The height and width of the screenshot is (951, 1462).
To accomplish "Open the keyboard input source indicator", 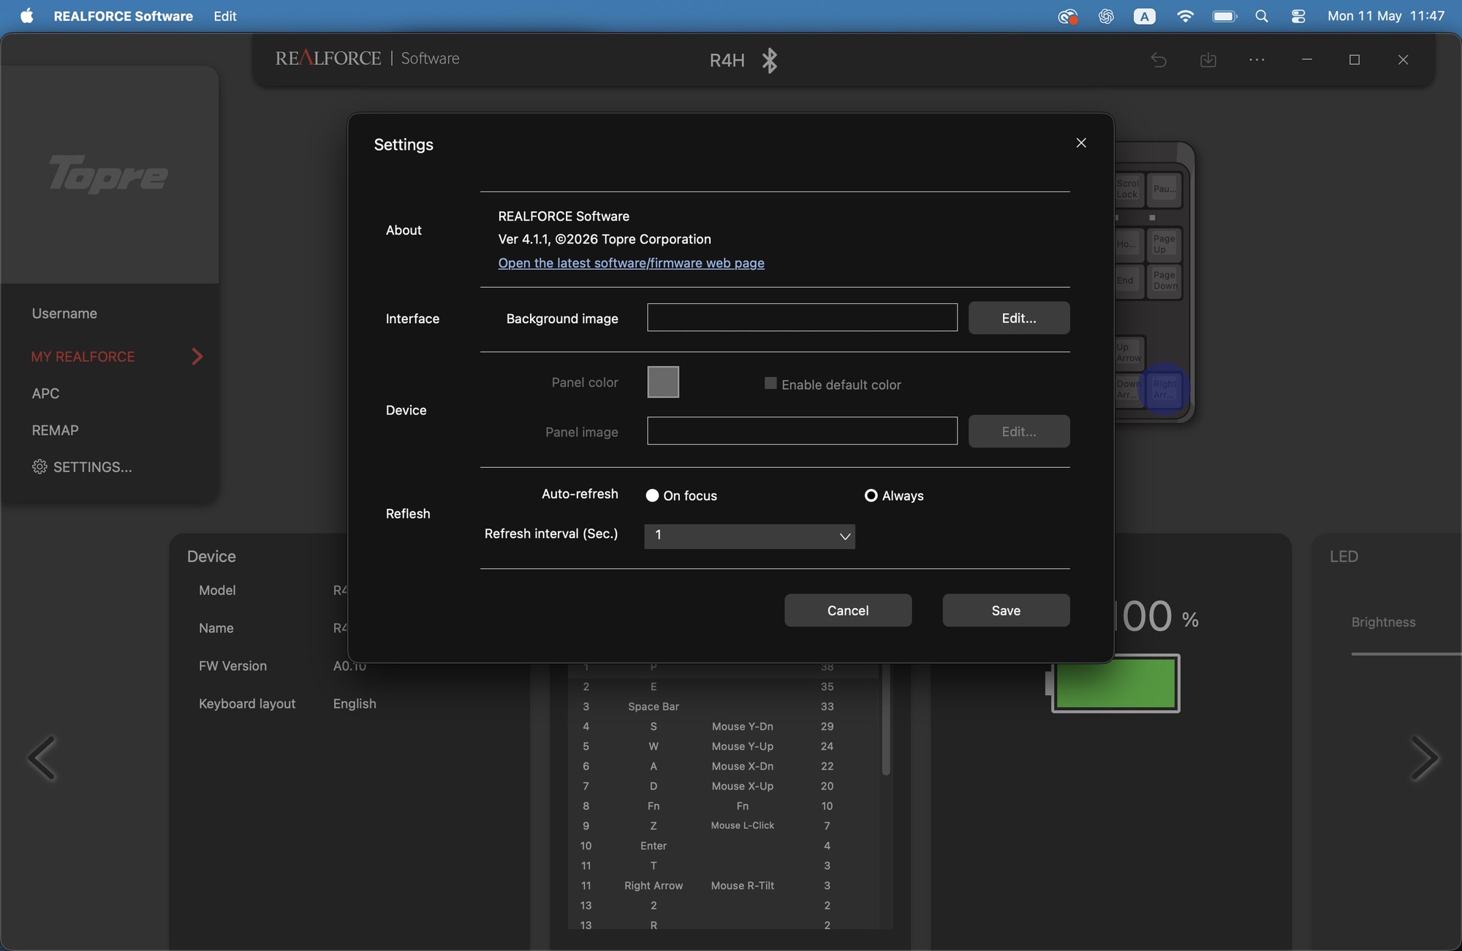I will (1145, 16).
